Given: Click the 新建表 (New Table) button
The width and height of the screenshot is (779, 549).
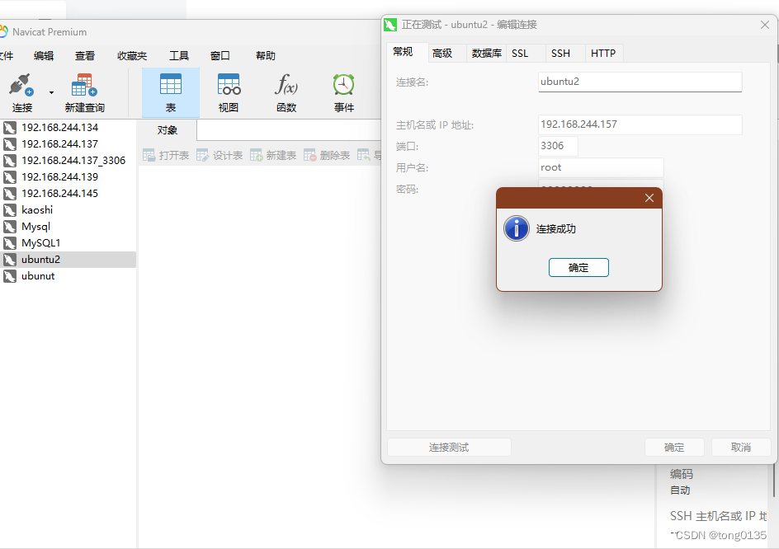Looking at the screenshot, I should (x=273, y=155).
